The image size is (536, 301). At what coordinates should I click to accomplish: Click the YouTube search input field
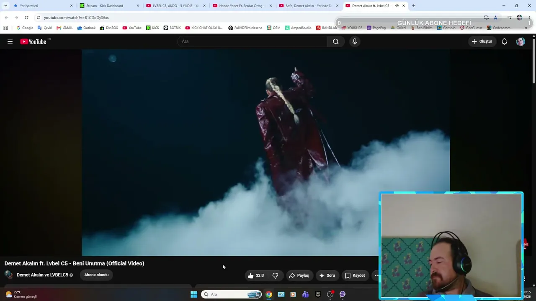pos(253,41)
